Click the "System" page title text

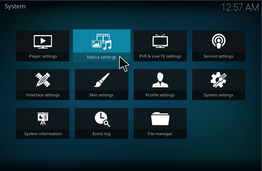(x=15, y=6)
